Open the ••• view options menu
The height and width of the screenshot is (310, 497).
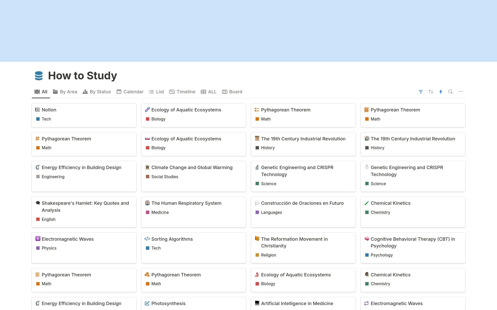coord(461,92)
